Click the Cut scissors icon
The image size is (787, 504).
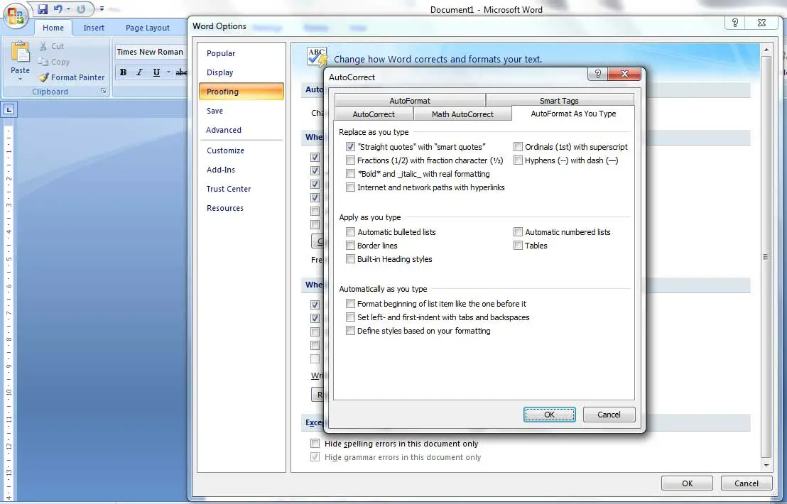(x=43, y=46)
